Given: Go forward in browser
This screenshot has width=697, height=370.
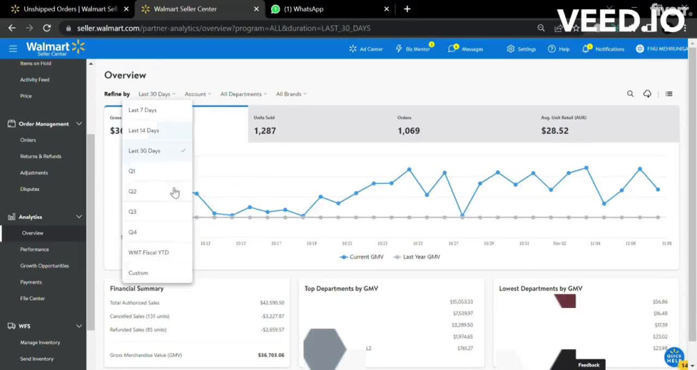Looking at the screenshot, I should tap(29, 28).
